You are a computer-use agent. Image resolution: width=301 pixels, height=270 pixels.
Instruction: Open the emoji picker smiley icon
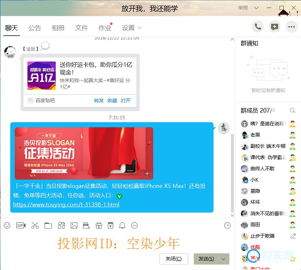7,226
